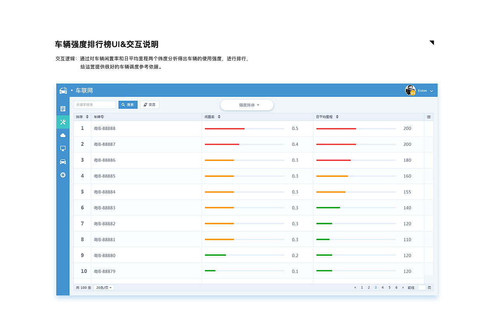Open the 20条/页 page size dropdown
The height and width of the screenshot is (311, 497).
point(104,287)
